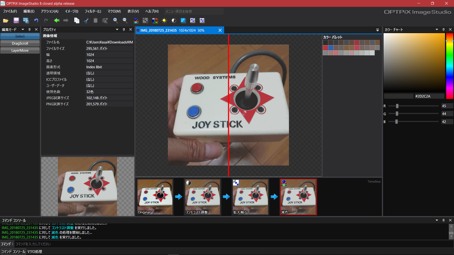Adjust brightness with the sun icon
Image resolution: width=454 pixels, height=255 pixels.
click(x=164, y=20)
